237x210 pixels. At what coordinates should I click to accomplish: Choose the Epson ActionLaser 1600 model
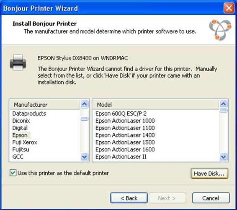[125, 150]
